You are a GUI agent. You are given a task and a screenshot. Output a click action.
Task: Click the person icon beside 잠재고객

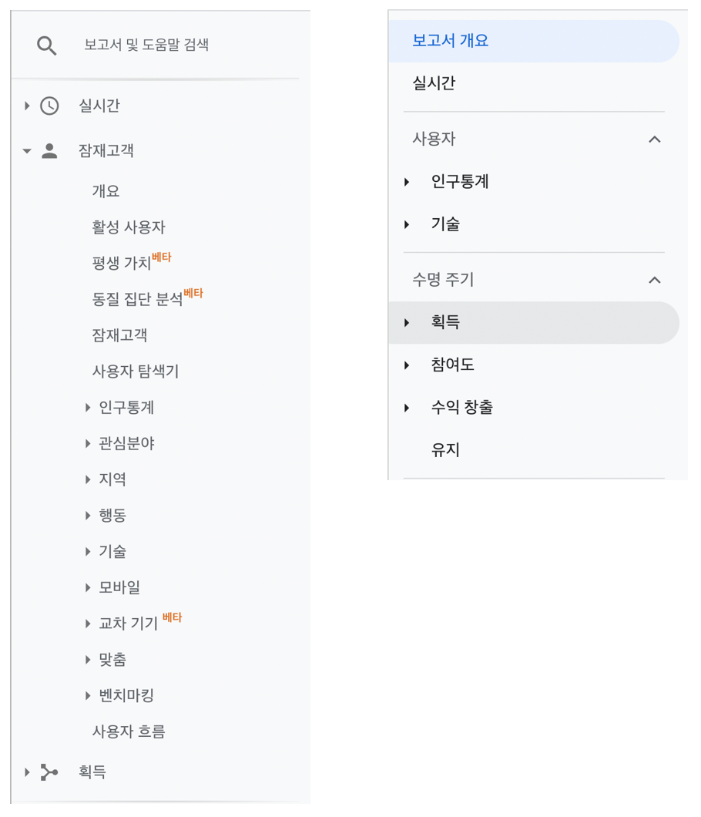click(51, 150)
